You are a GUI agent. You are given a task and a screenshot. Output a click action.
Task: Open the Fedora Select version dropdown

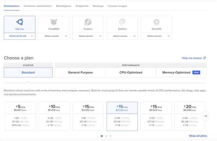(88, 36)
